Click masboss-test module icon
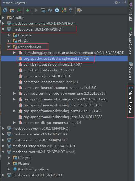The image size is (135, 181). (9, 175)
